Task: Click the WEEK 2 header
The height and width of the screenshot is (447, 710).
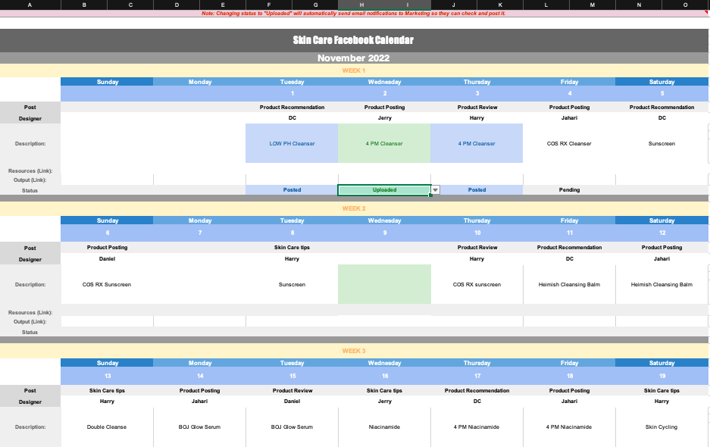Action: pyautogui.click(x=354, y=209)
